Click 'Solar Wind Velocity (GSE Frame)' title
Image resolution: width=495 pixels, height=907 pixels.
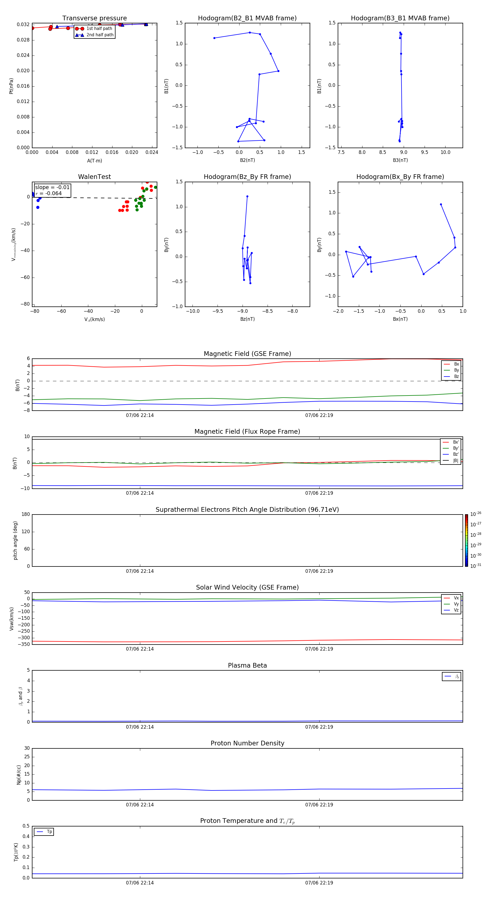click(x=247, y=587)
